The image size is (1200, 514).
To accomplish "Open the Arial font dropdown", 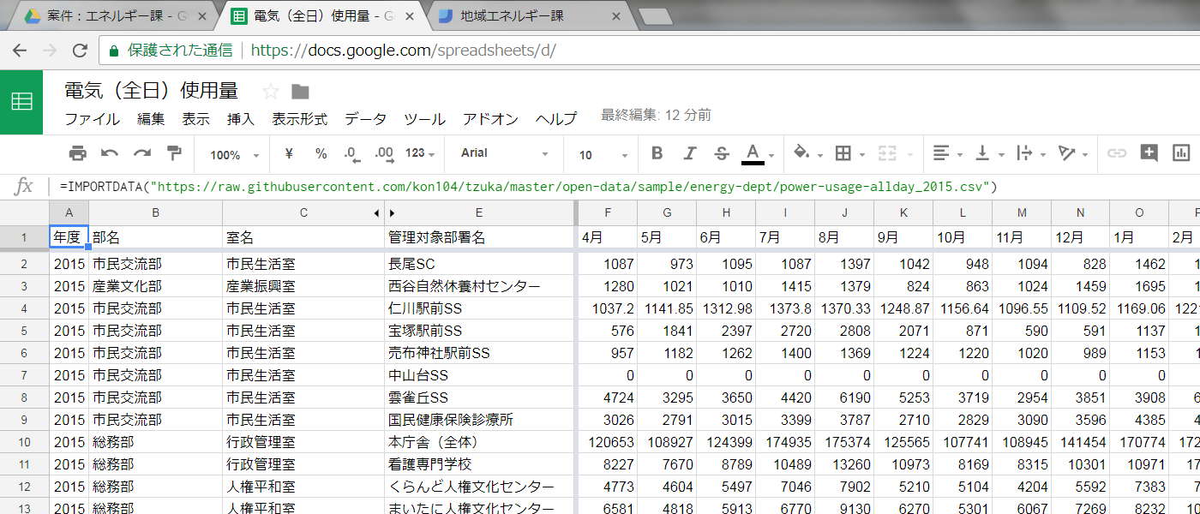I will pos(504,154).
